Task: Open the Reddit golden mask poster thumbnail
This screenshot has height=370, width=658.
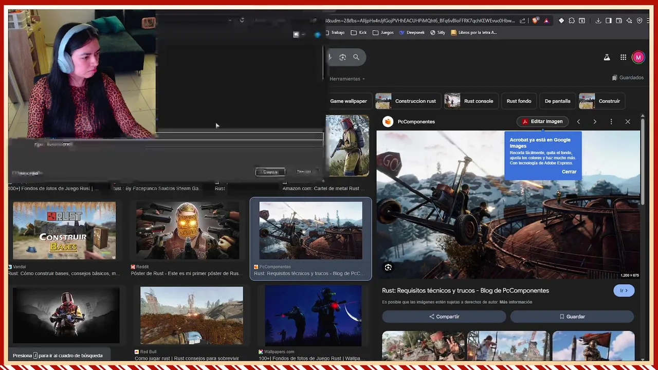Action: point(188,230)
